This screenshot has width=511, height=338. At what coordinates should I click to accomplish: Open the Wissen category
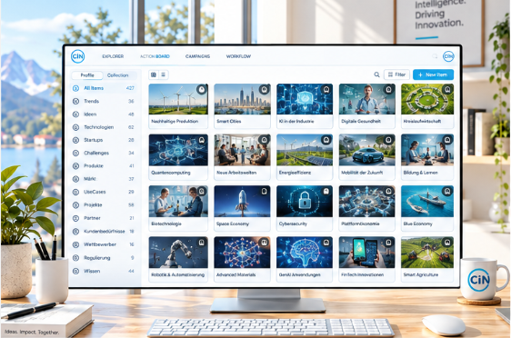pyautogui.click(x=104, y=271)
